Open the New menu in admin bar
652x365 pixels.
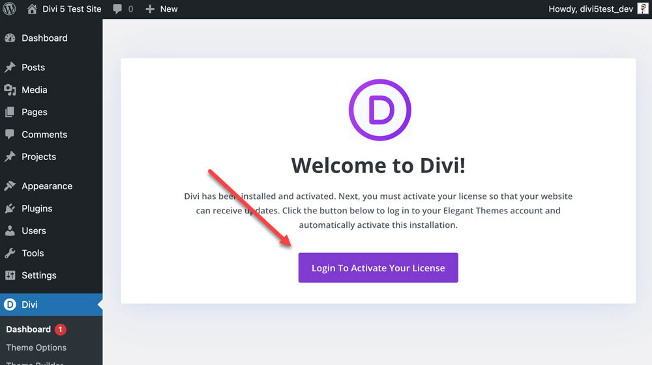(169, 8)
